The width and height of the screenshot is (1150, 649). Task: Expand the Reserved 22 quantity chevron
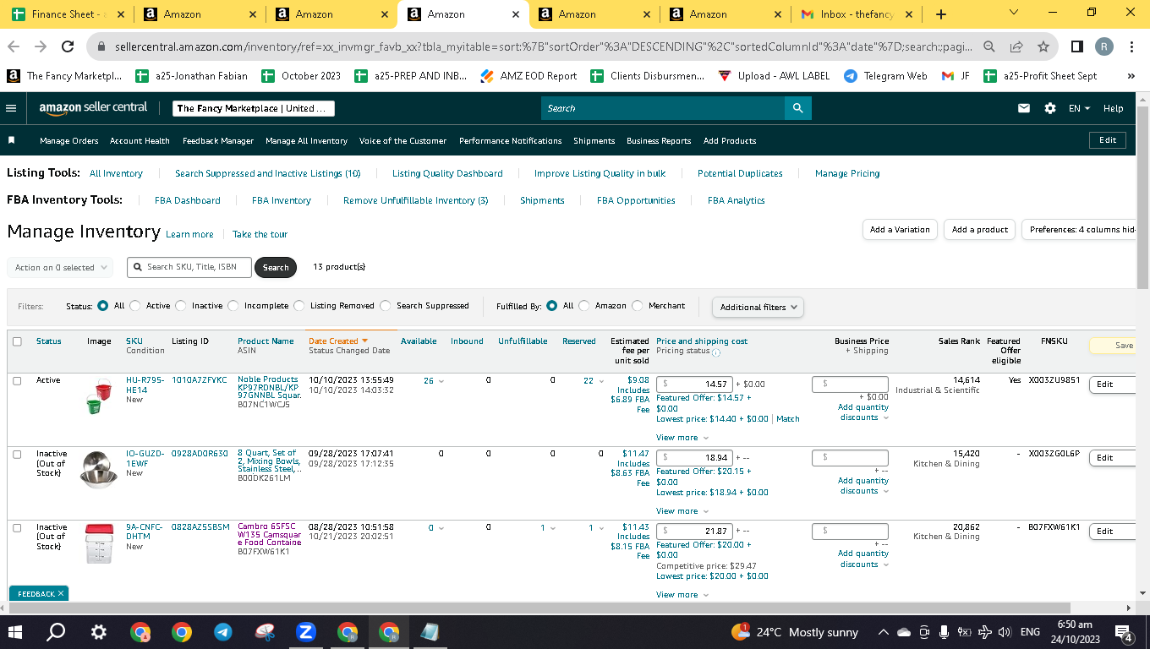(x=600, y=381)
